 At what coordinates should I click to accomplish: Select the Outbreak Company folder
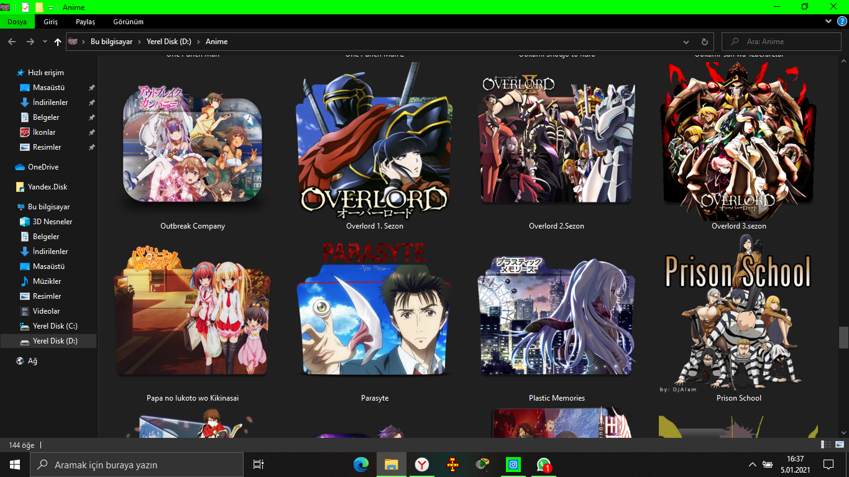(x=193, y=147)
